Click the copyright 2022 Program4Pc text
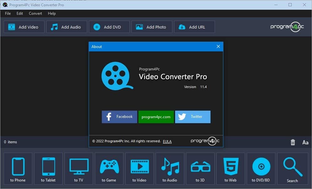 tap(126, 141)
